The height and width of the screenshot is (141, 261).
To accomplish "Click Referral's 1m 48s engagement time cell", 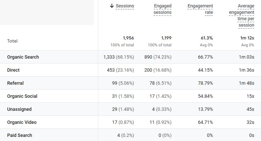I will (x=246, y=83).
